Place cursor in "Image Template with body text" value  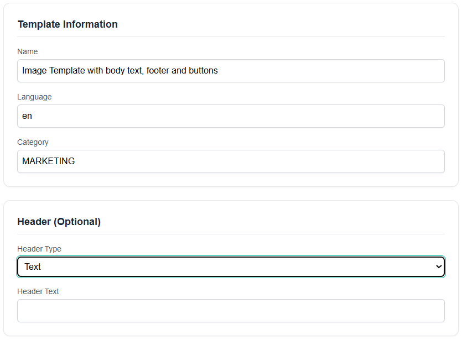click(83, 71)
